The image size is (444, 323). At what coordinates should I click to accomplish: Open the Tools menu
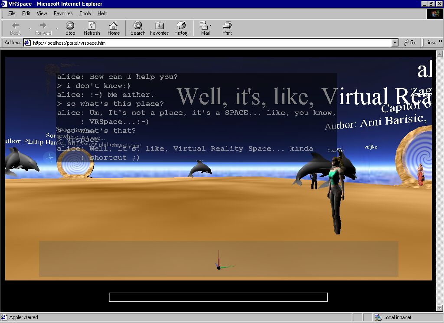tap(85, 13)
